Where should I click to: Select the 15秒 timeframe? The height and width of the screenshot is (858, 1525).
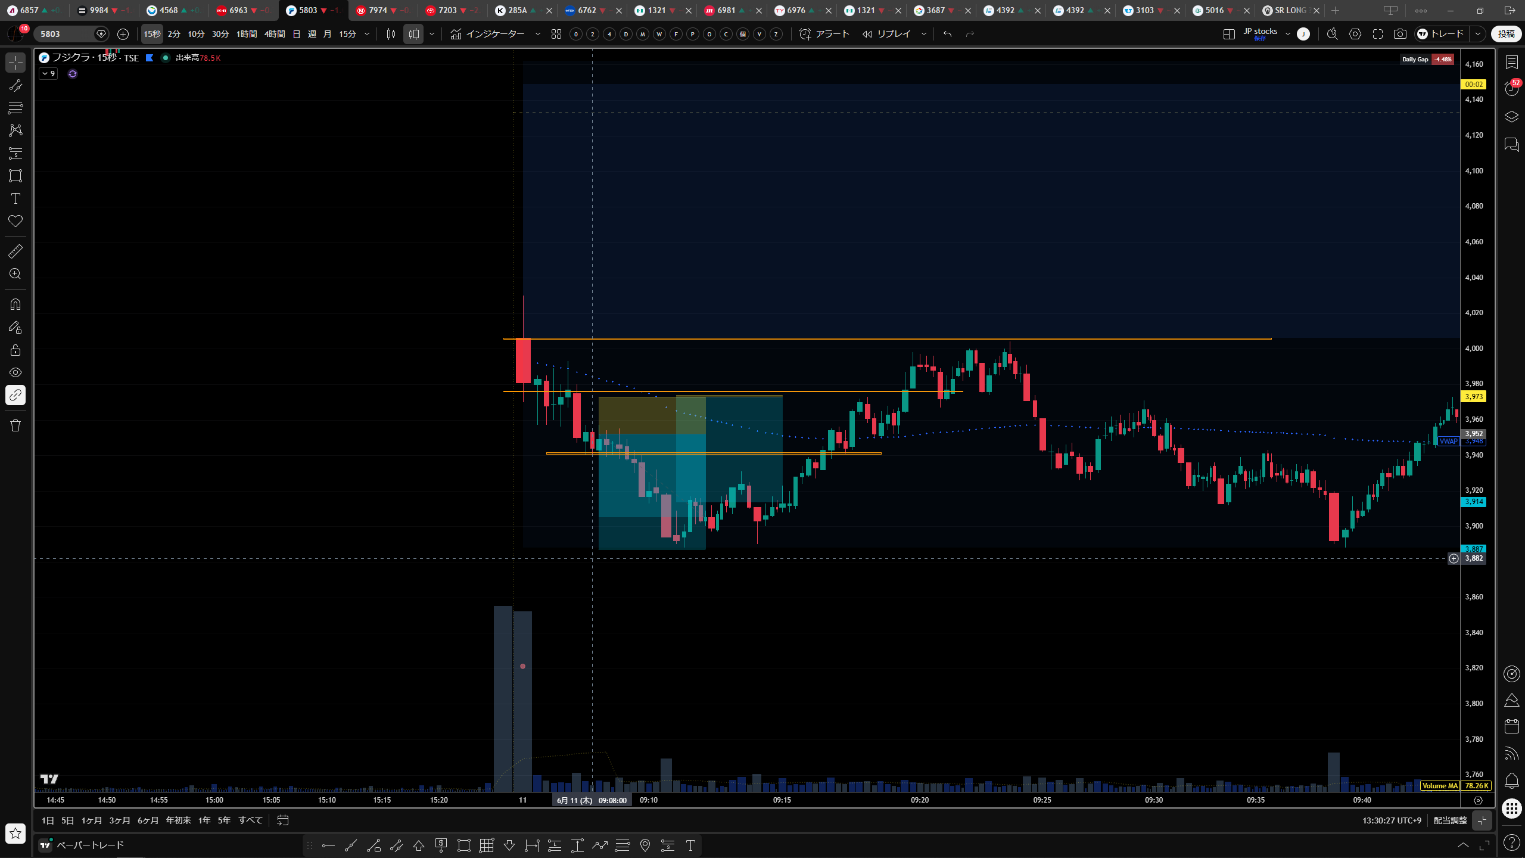tap(152, 34)
